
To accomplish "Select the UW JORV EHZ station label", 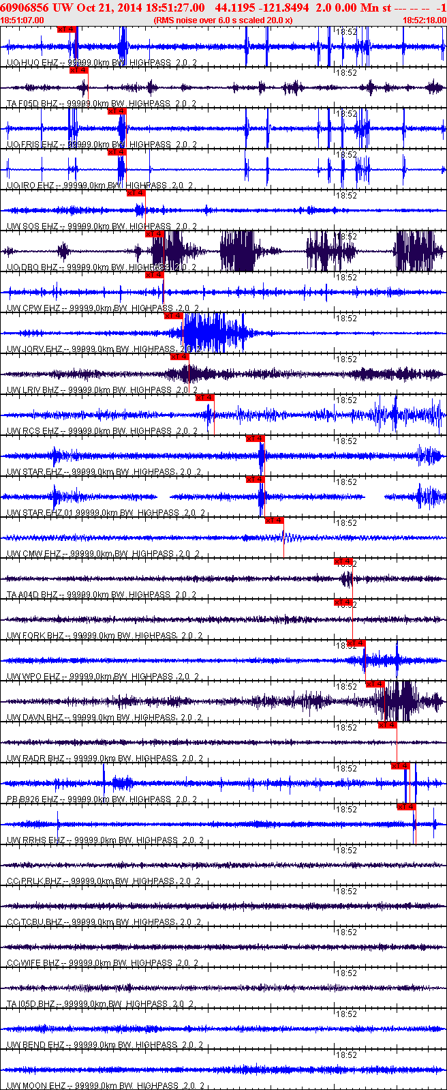I will (104, 349).
